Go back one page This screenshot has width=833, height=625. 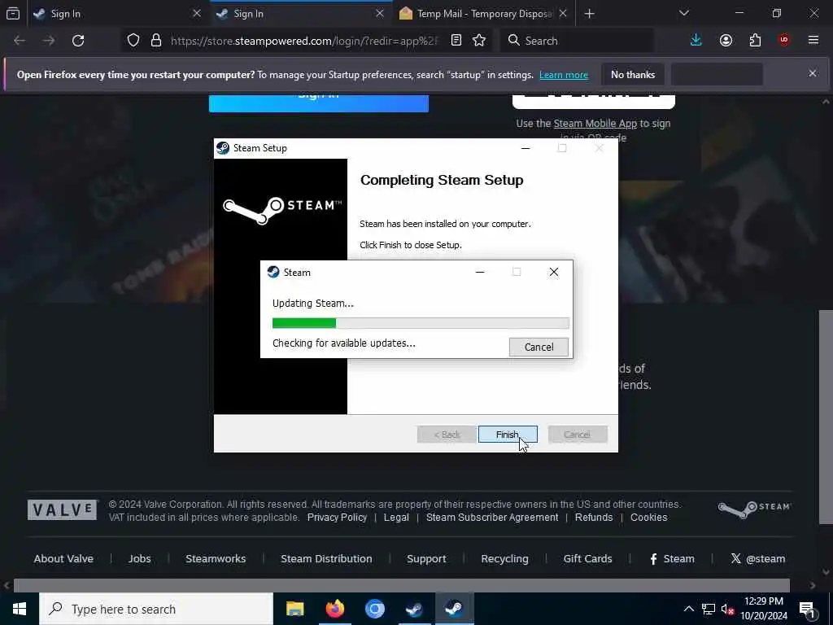20,41
